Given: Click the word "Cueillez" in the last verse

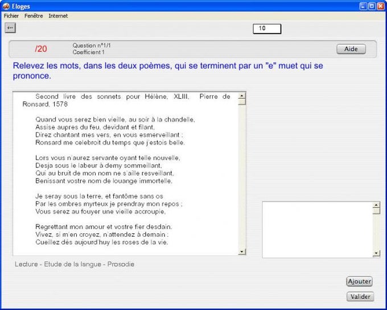Looking at the screenshot, I should 47,242.
